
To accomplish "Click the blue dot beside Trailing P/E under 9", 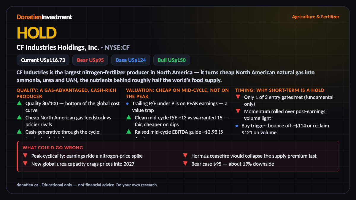I will coord(127,103).
